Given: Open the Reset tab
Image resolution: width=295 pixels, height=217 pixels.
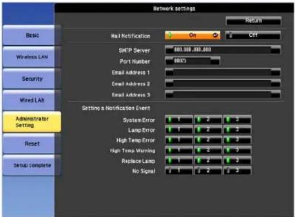Looking at the screenshot, I should 32,144.
